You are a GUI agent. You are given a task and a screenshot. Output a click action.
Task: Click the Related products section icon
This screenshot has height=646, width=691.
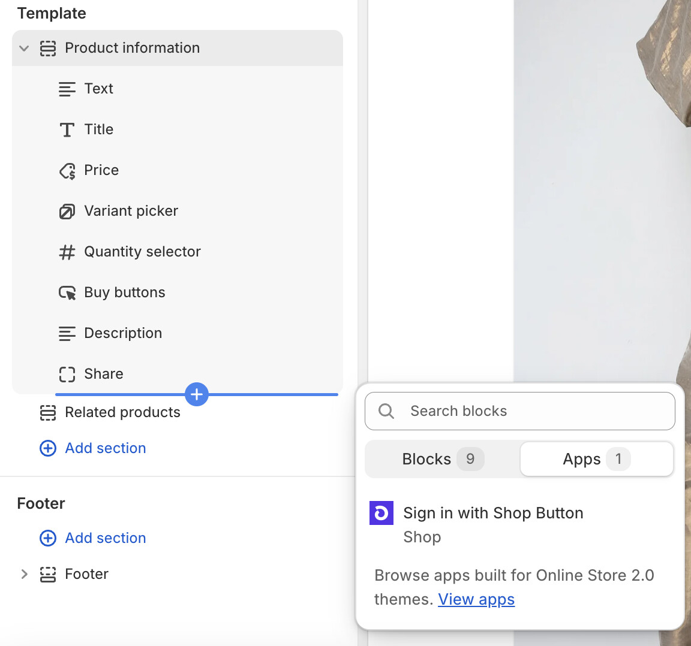coord(48,413)
